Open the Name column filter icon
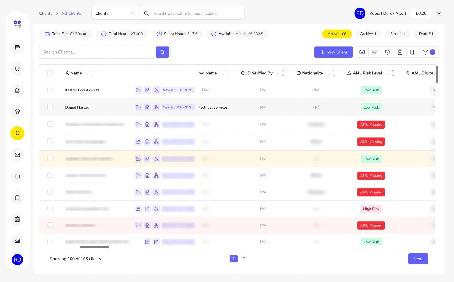Screen dimensions: 454x282 point(87,73)
